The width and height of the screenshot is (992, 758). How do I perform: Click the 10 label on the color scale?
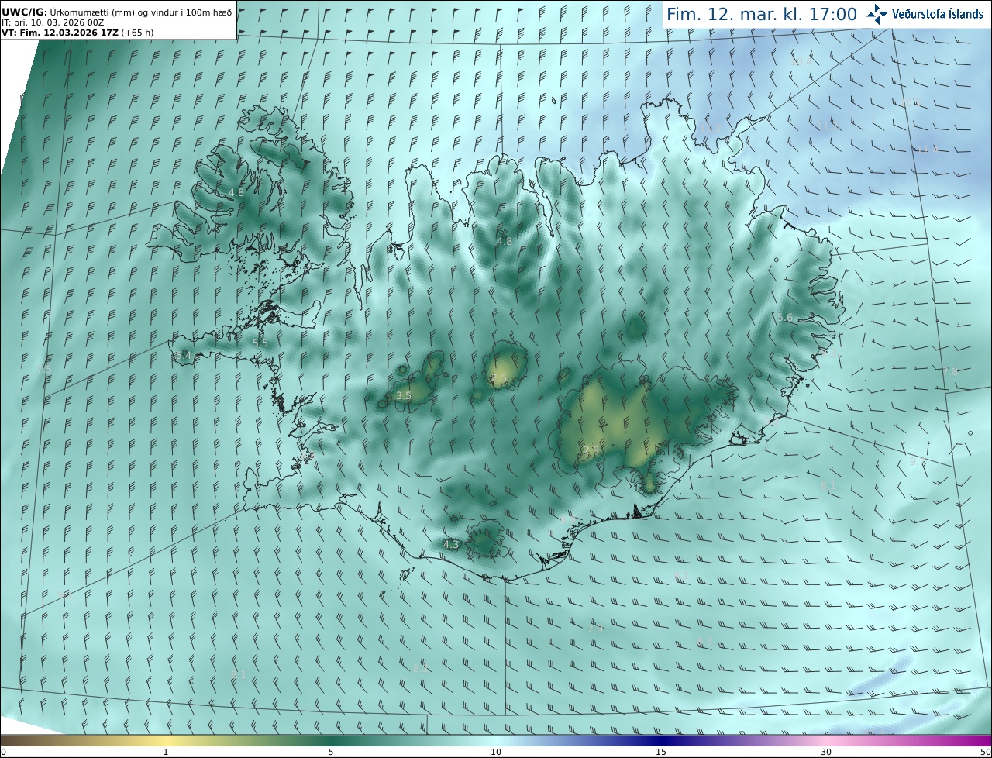pos(496,752)
